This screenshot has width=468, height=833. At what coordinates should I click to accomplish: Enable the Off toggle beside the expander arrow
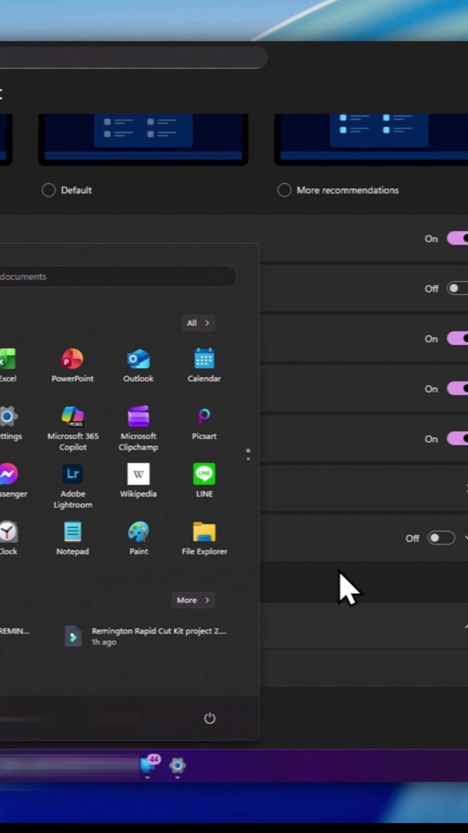point(441,538)
